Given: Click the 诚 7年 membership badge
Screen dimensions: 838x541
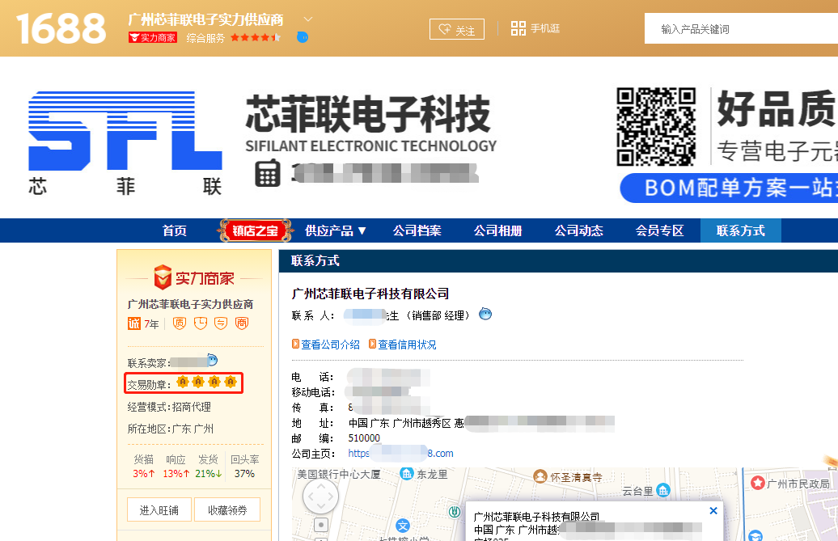Looking at the screenshot, I should click(143, 323).
